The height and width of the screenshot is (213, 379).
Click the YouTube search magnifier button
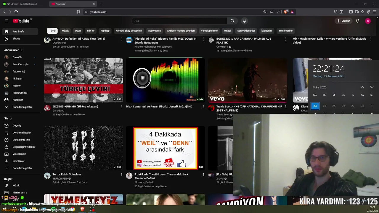[x=232, y=21]
